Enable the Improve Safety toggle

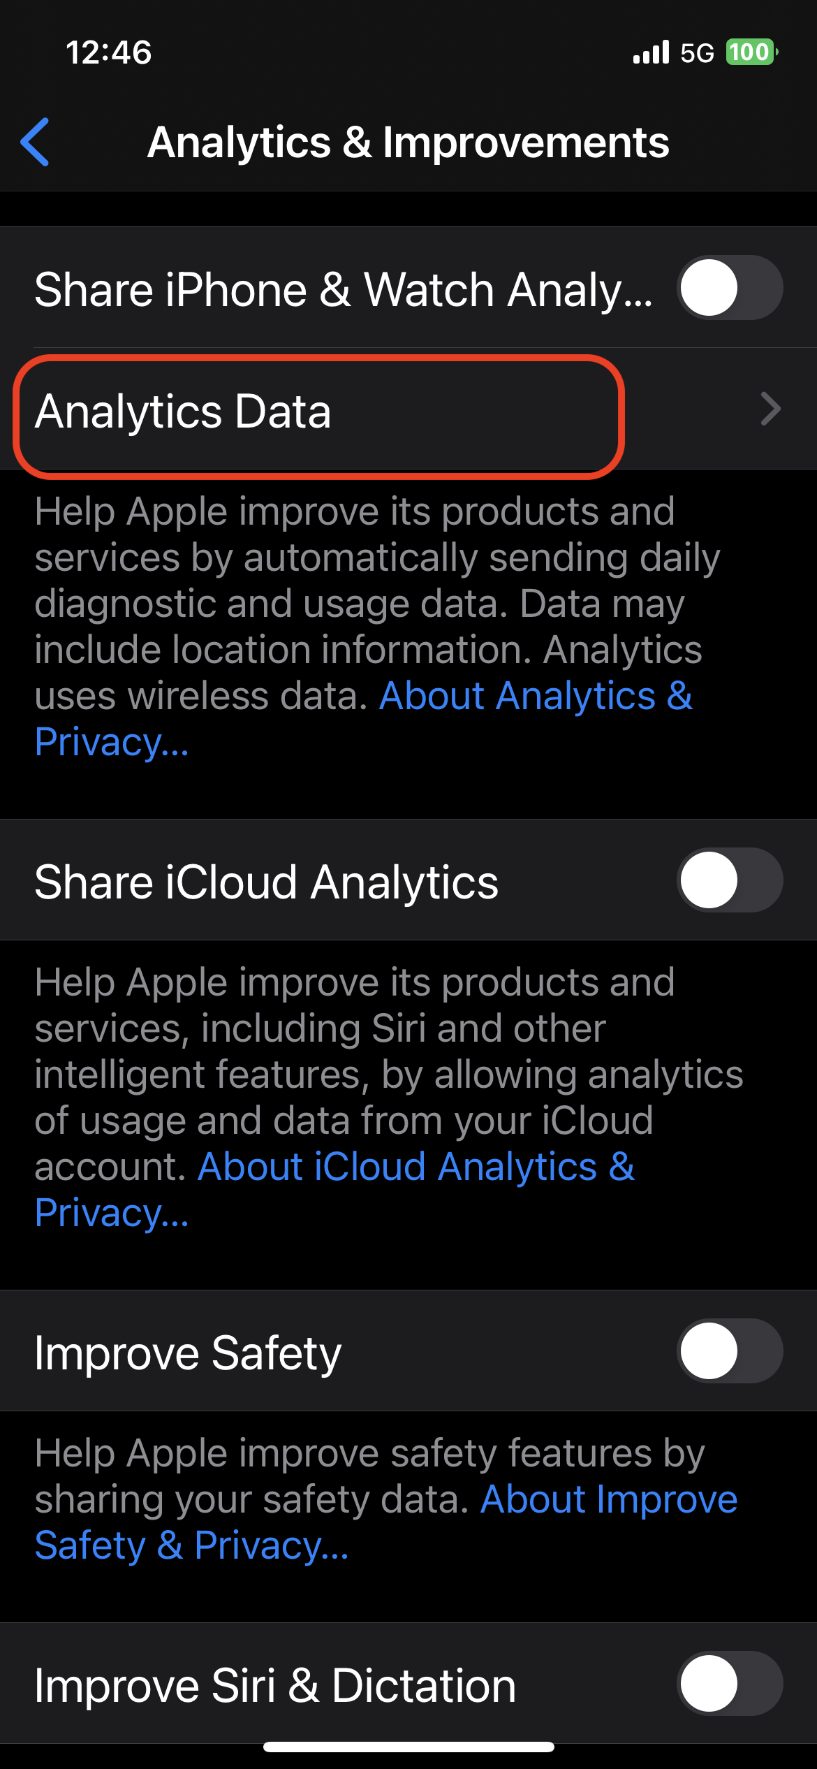[x=729, y=1351]
